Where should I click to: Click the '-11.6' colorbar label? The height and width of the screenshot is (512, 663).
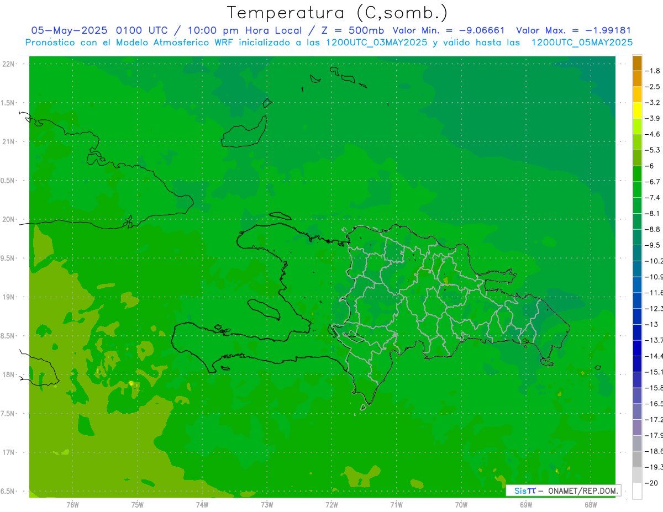pos(654,293)
